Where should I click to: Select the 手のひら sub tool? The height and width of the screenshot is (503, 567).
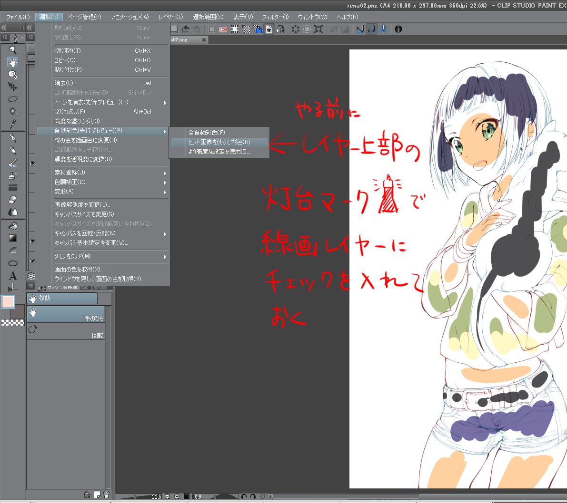coord(66,314)
